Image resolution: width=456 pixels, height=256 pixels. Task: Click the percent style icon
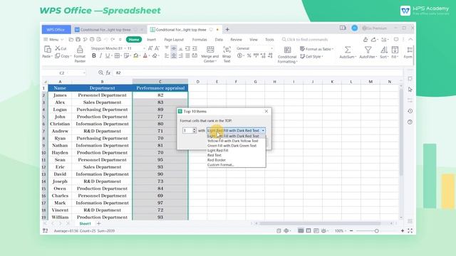click(x=249, y=55)
